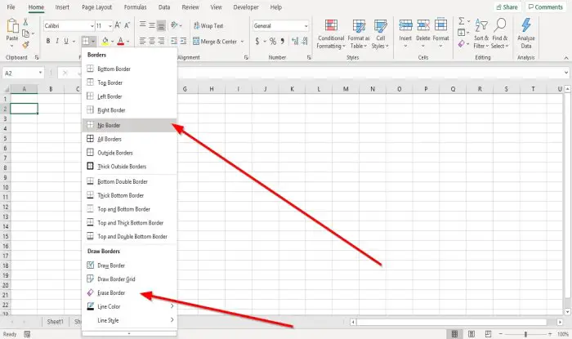Open Conditional Formatting
Screen dimensions: 572x339
[331, 34]
